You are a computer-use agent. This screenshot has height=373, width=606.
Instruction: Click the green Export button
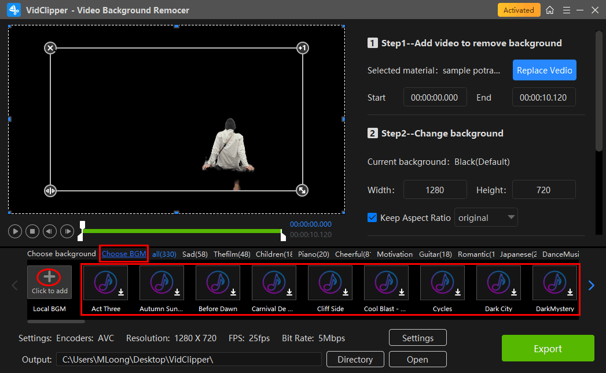pos(548,349)
